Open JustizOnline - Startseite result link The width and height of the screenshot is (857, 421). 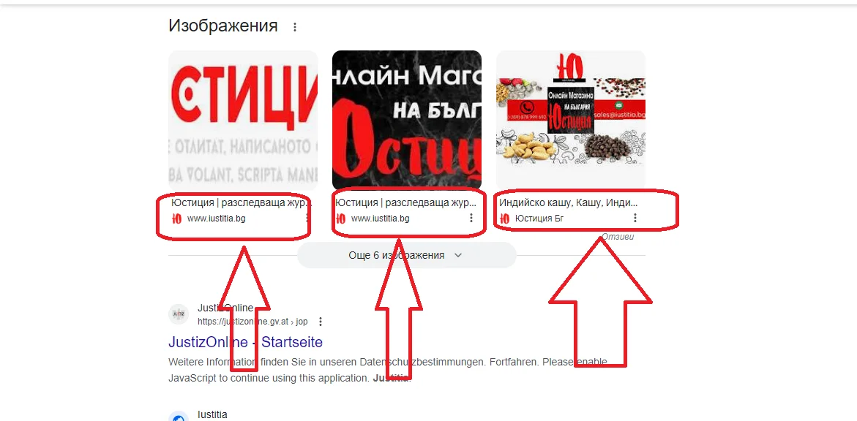pyautogui.click(x=245, y=342)
